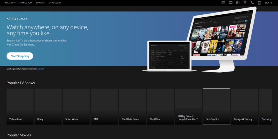Open 90 Day Fiancé: Happily Ever After? tile
The image size is (278, 139).
tap(188, 107)
